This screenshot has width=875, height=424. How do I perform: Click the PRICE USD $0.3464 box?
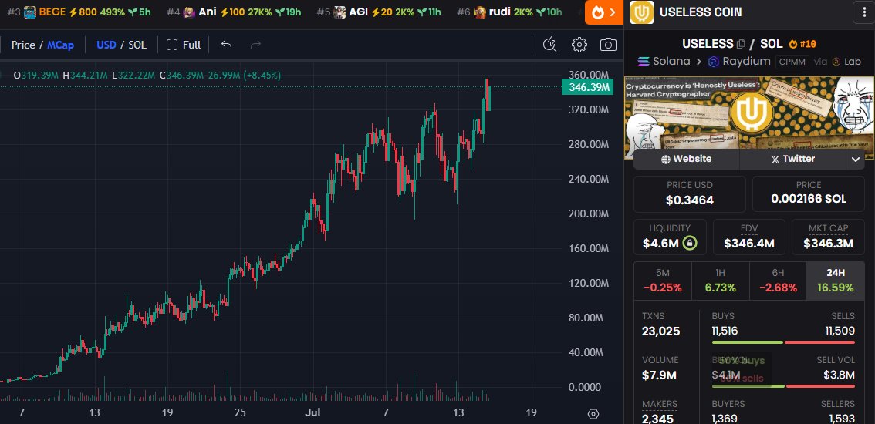[690, 194]
